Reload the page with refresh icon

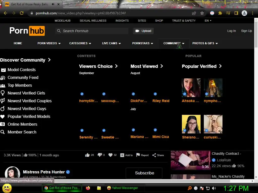pyautogui.click(x=22, y=13)
